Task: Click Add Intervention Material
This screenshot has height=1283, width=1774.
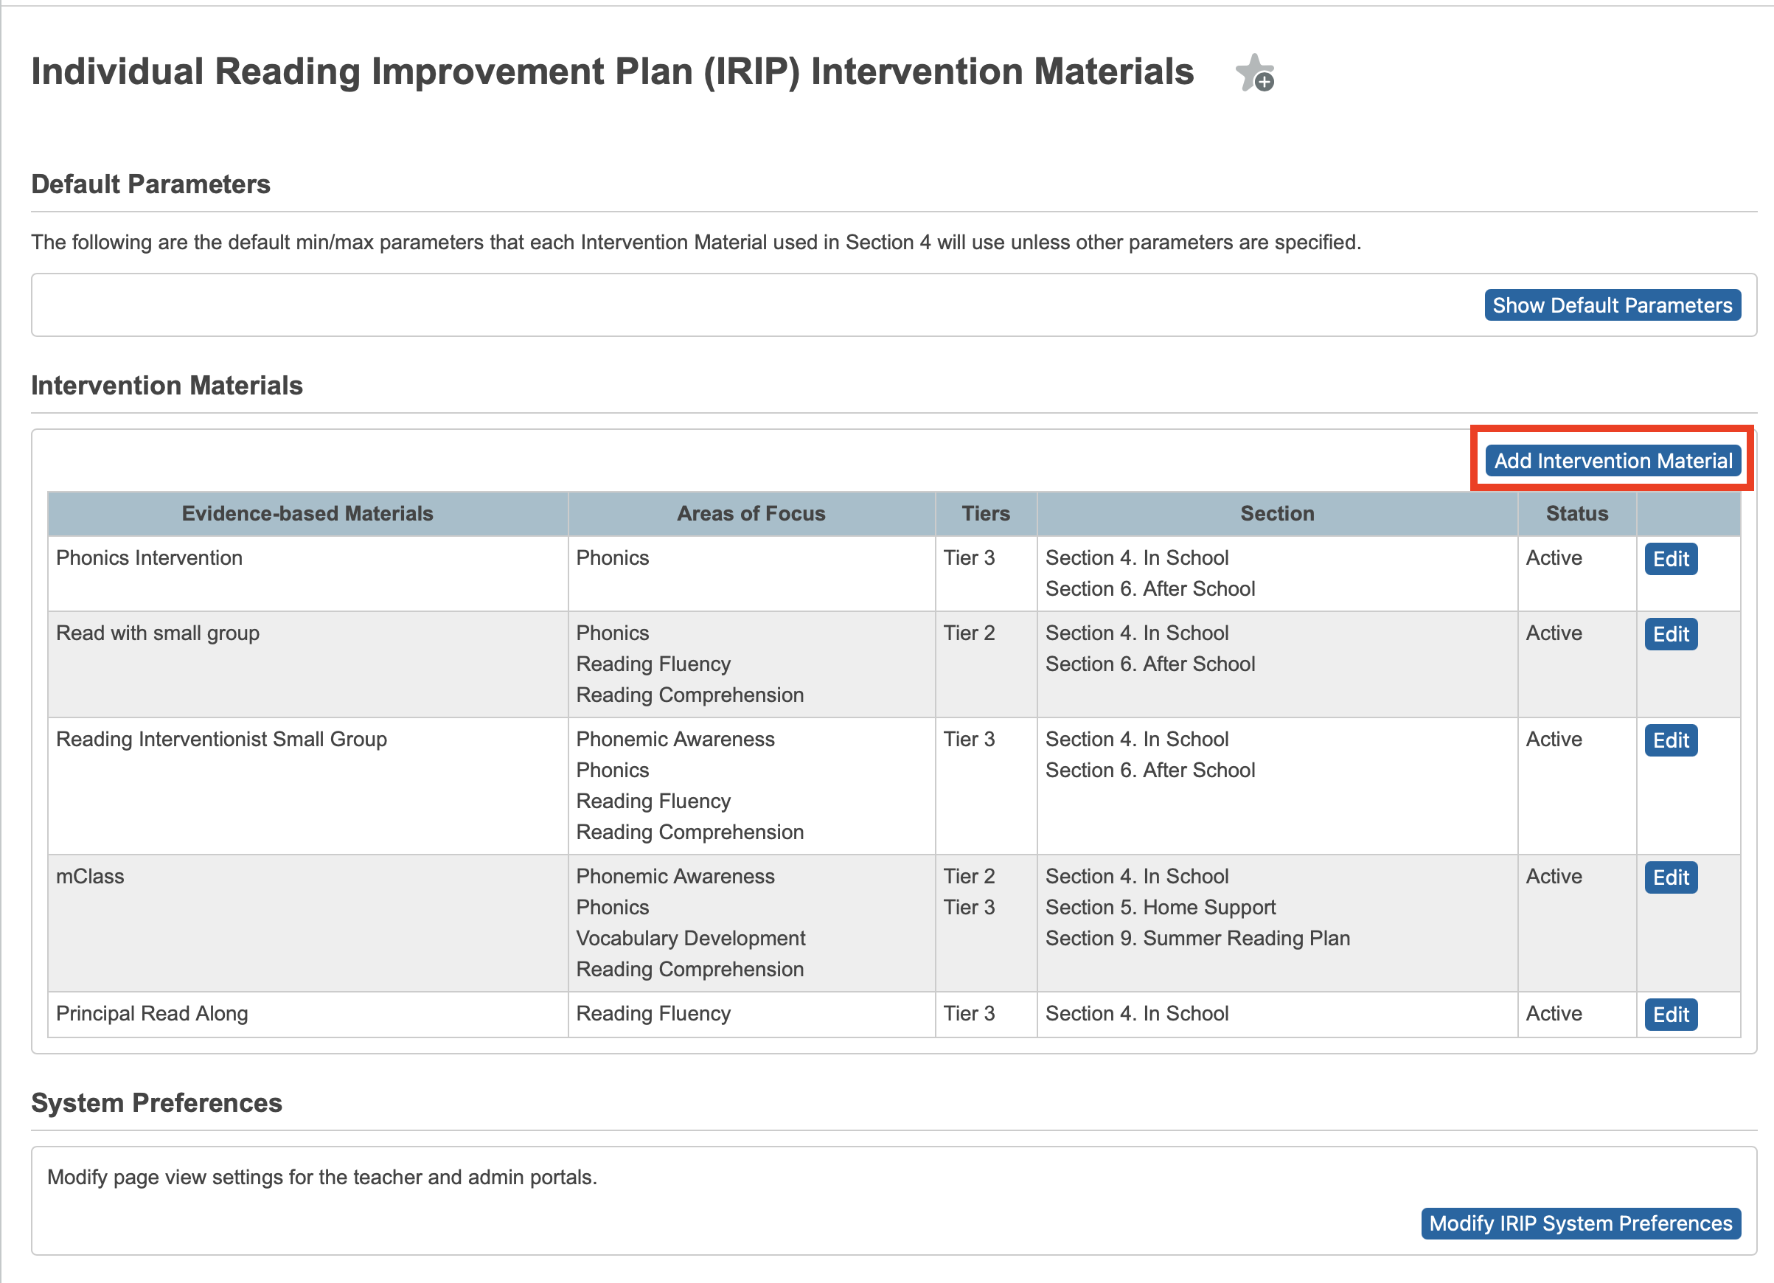Action: [x=1614, y=461]
